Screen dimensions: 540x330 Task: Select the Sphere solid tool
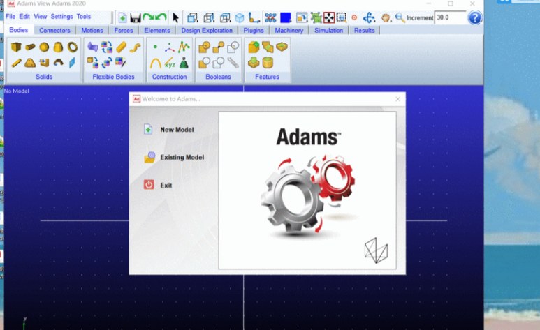point(44,47)
